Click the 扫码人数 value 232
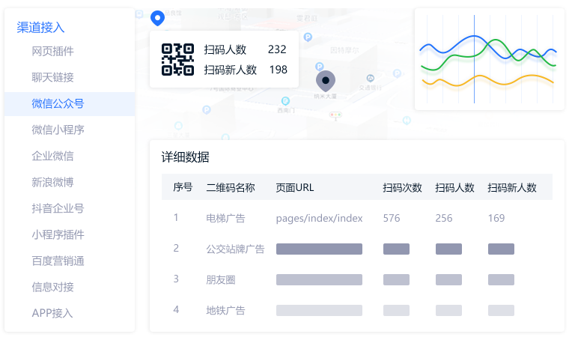Viewport: 572px width, 337px height. click(277, 50)
